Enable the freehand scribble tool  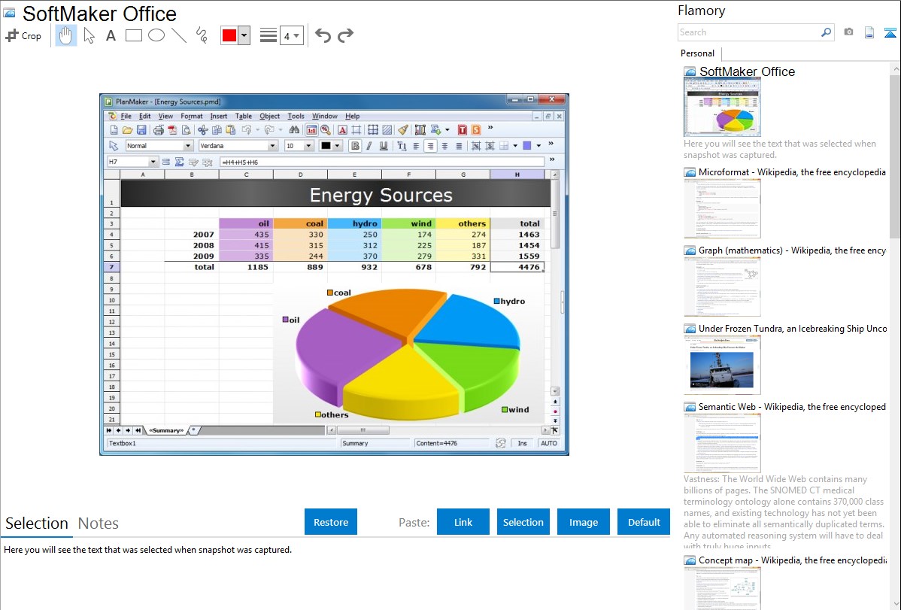202,35
